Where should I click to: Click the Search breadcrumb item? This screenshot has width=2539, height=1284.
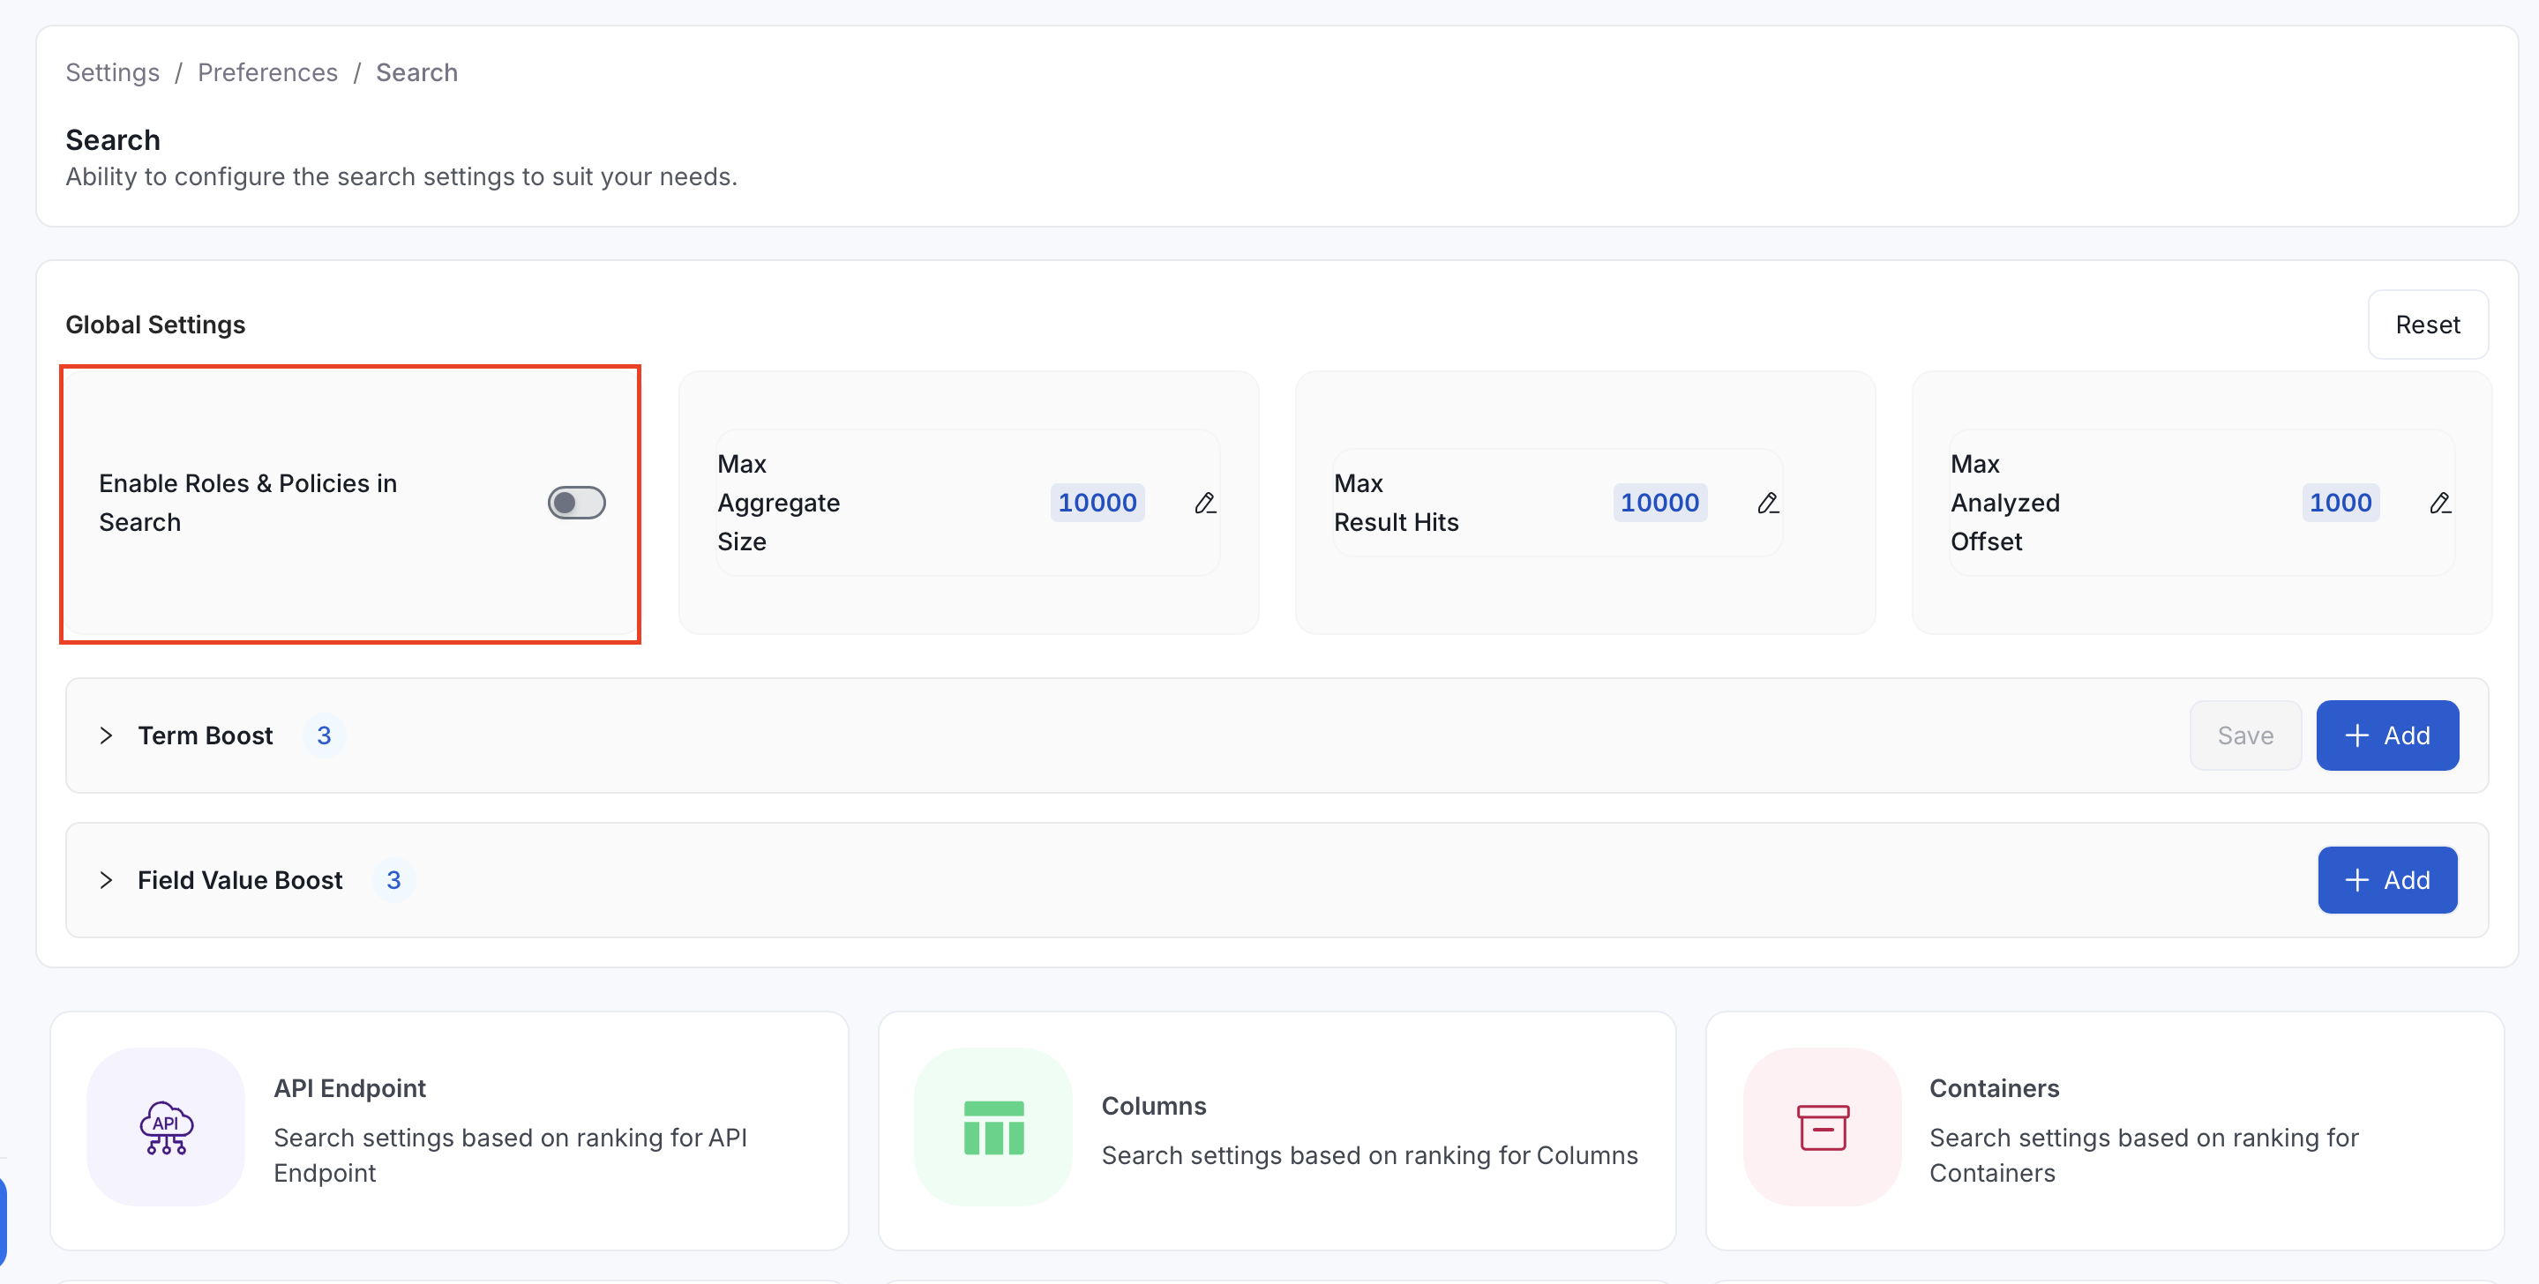pos(417,72)
